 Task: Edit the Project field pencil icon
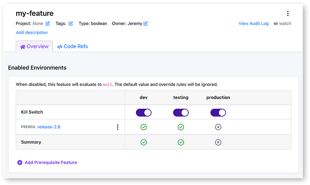(48, 24)
